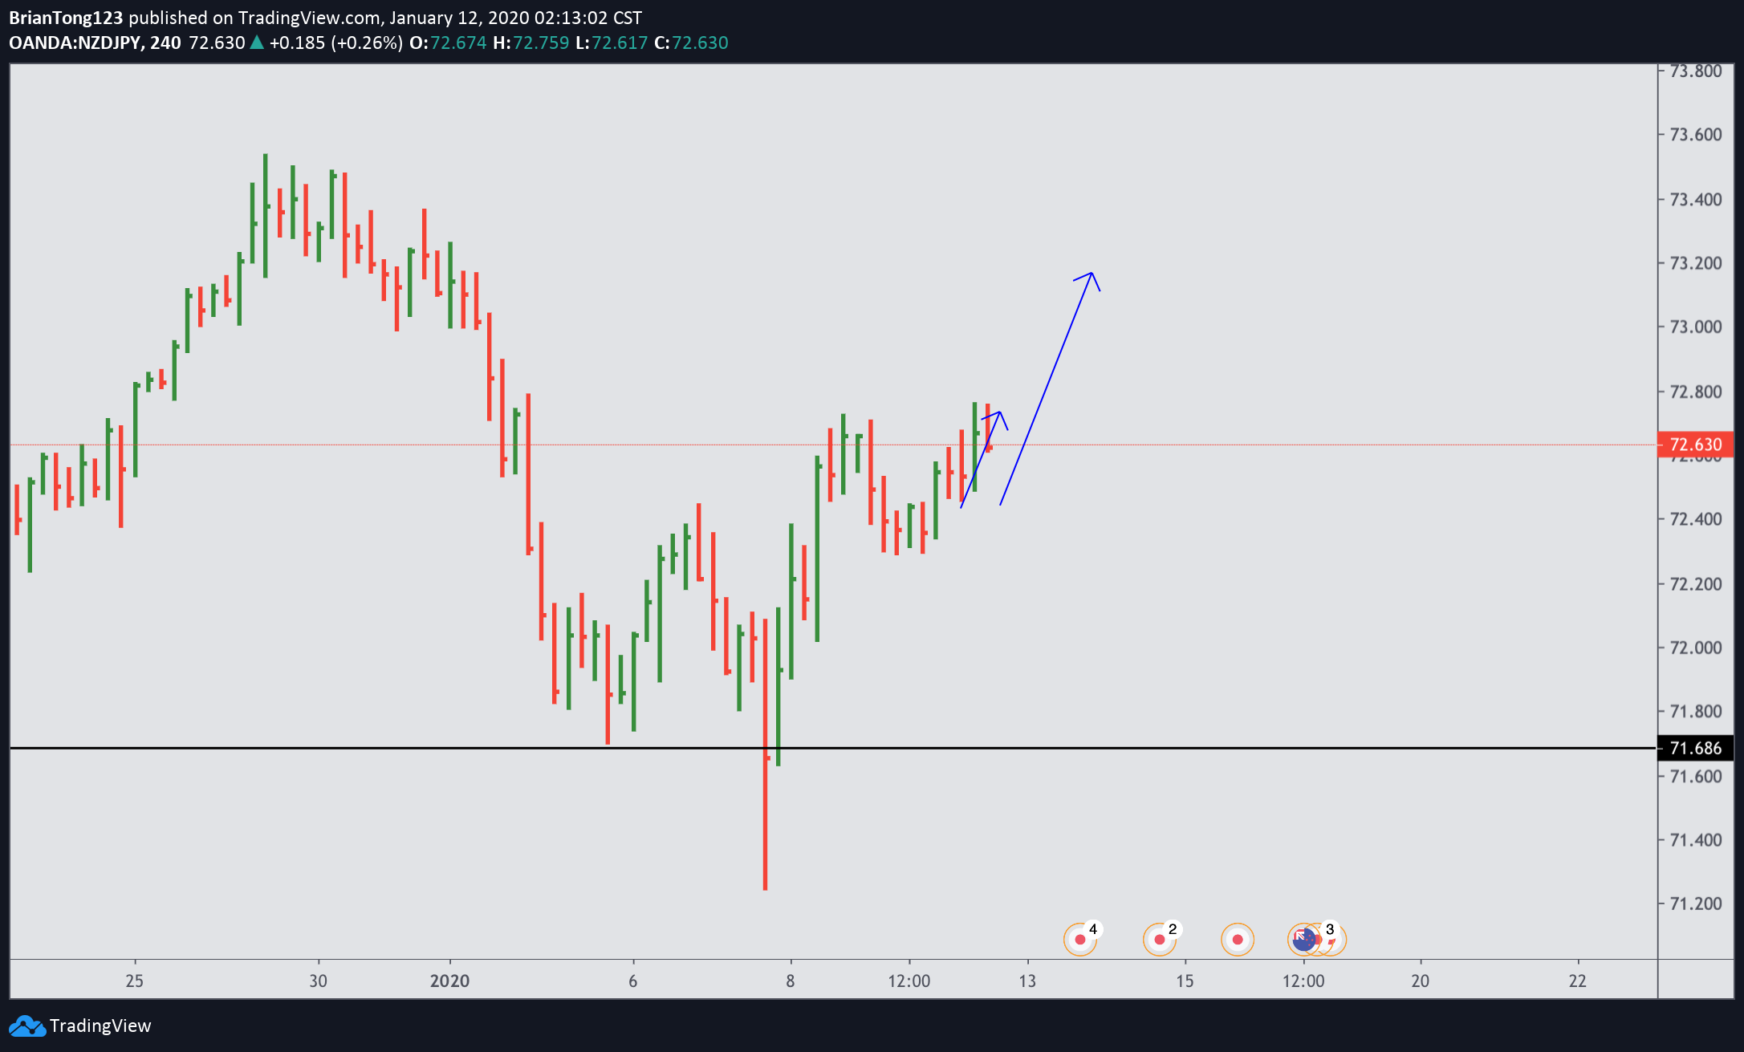This screenshot has height=1052, width=1744.
Task: Click the 71.600 price axis label
Action: coord(1696,776)
